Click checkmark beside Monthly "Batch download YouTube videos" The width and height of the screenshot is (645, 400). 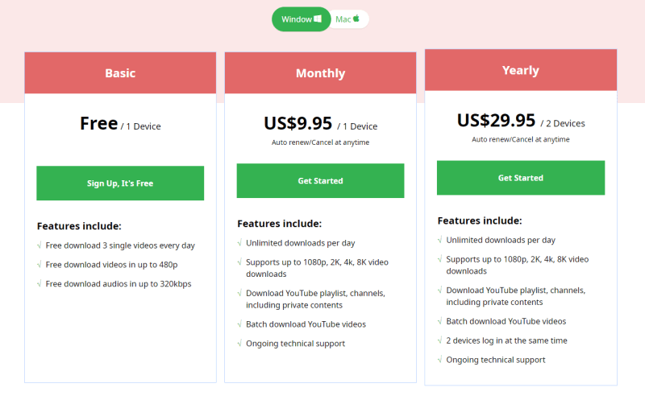click(239, 324)
